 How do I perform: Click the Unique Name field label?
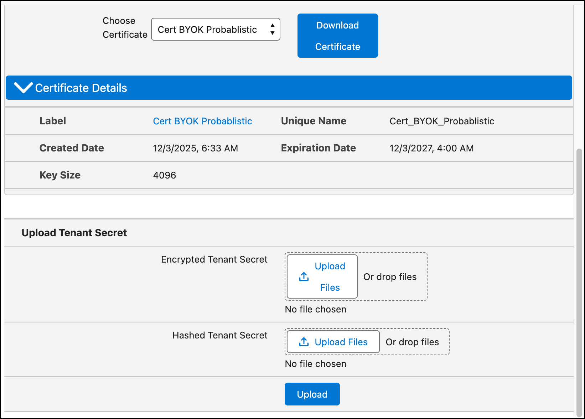pos(314,121)
